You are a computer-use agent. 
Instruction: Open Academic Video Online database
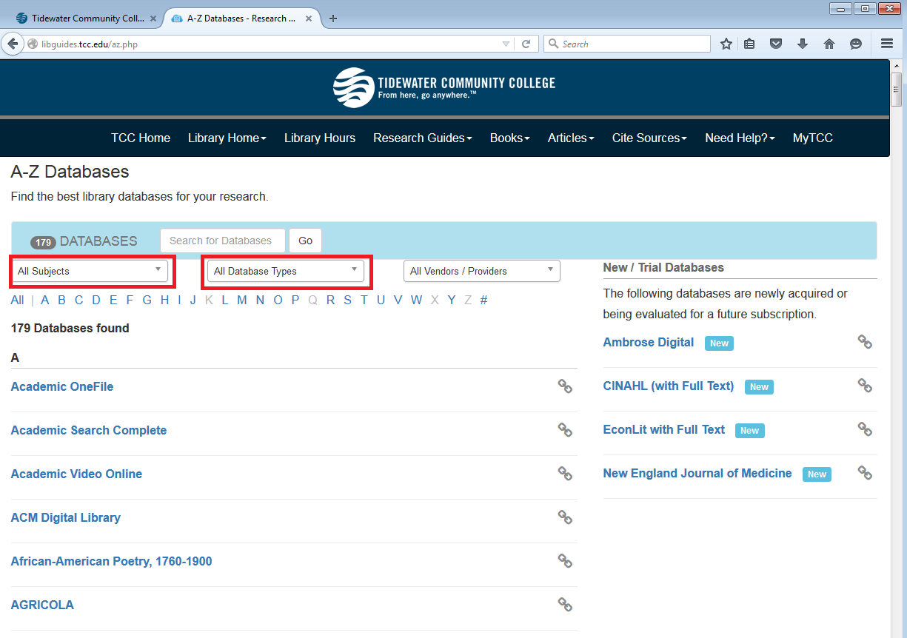[x=76, y=474]
